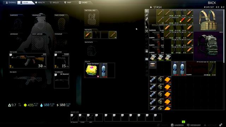Click the empty Backpack slot
The width and height of the screenshot is (226, 127).
(92, 51)
